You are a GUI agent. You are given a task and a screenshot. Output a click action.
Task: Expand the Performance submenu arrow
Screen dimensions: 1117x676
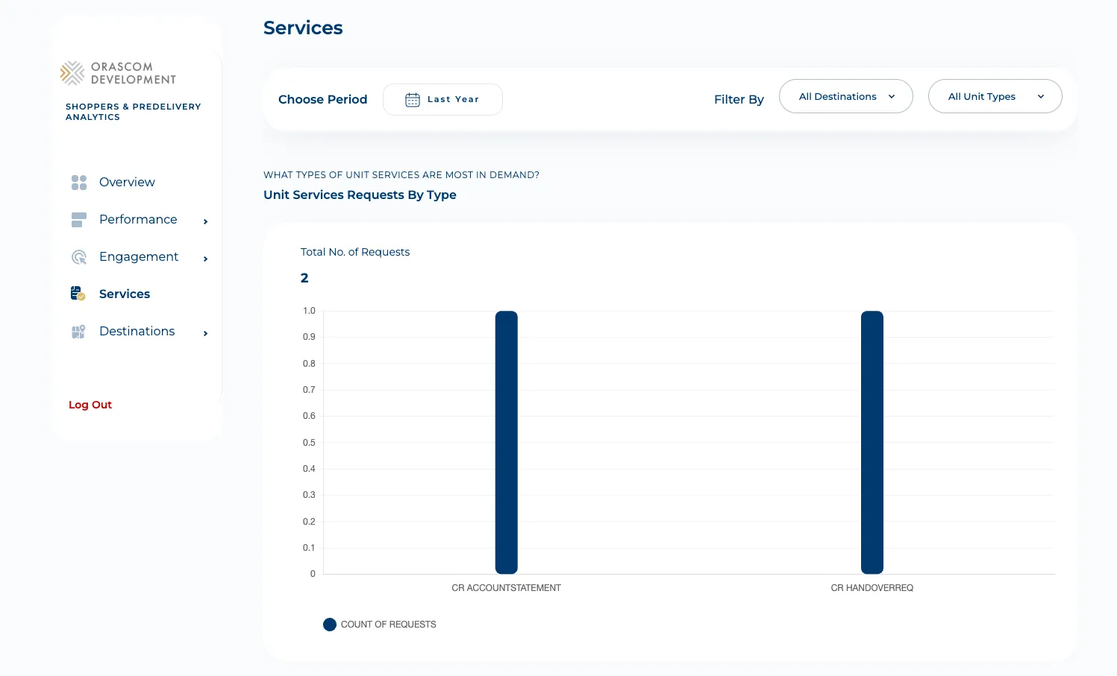[x=205, y=221]
